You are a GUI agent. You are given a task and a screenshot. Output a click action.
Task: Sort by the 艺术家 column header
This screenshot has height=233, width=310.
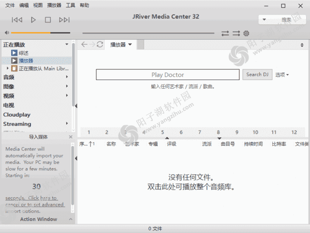coord(132,144)
